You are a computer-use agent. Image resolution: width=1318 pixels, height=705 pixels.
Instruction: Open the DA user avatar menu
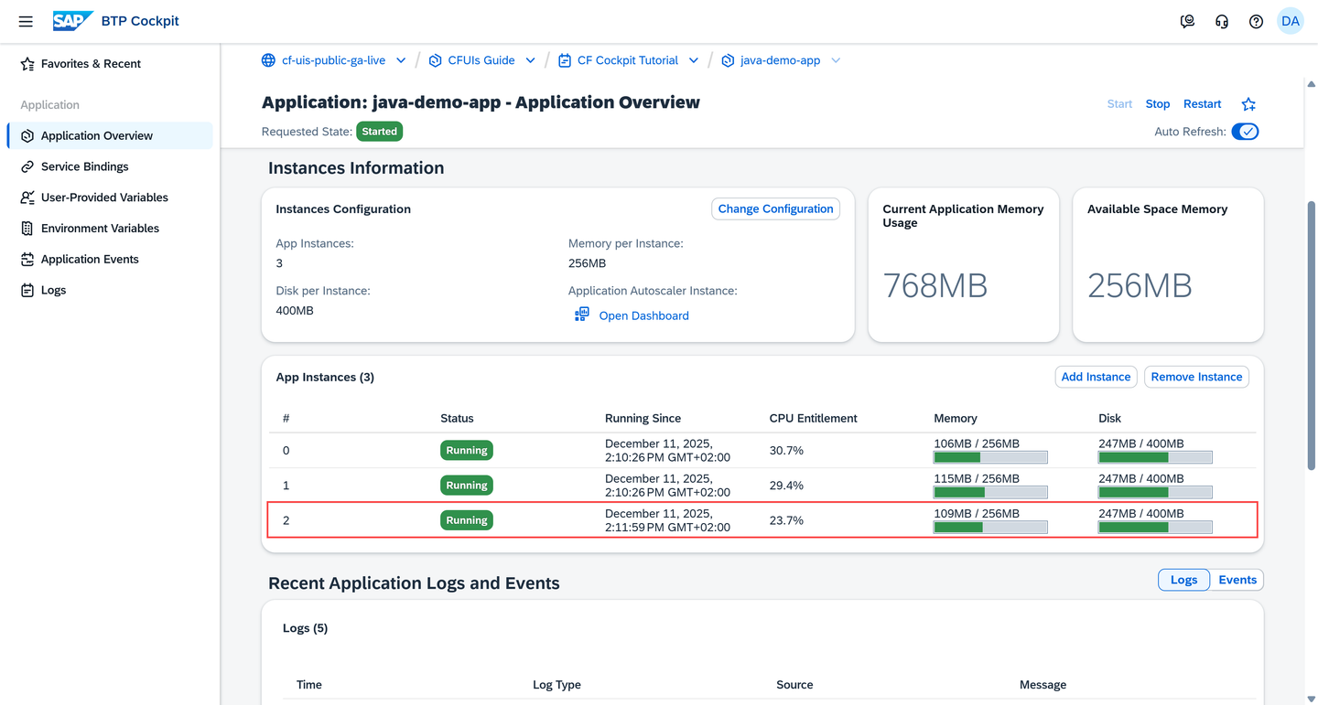[x=1291, y=21]
